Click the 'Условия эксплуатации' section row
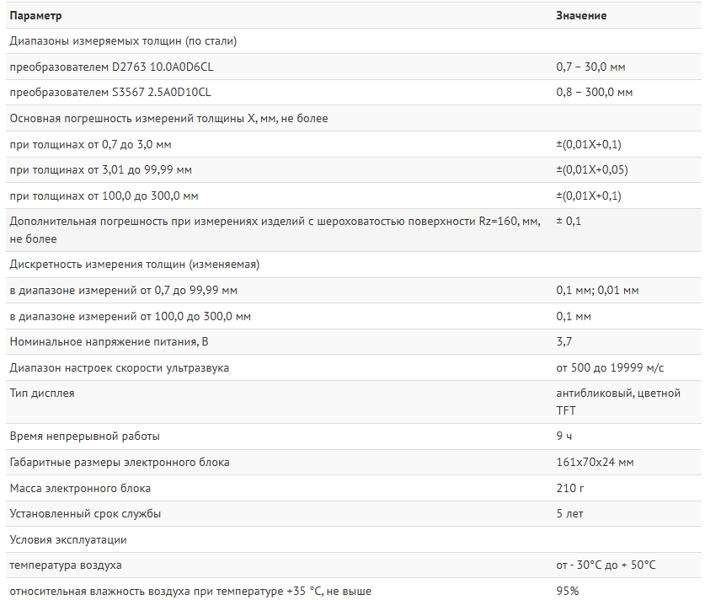Image resolution: width=705 pixels, height=600 pixels. coord(67,540)
